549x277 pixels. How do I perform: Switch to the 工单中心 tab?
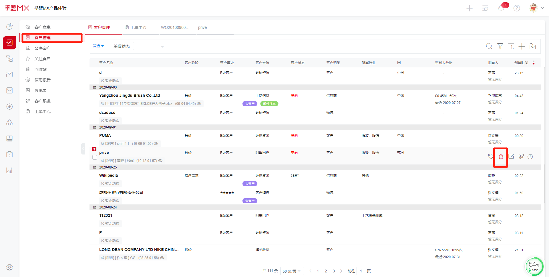[136, 27]
